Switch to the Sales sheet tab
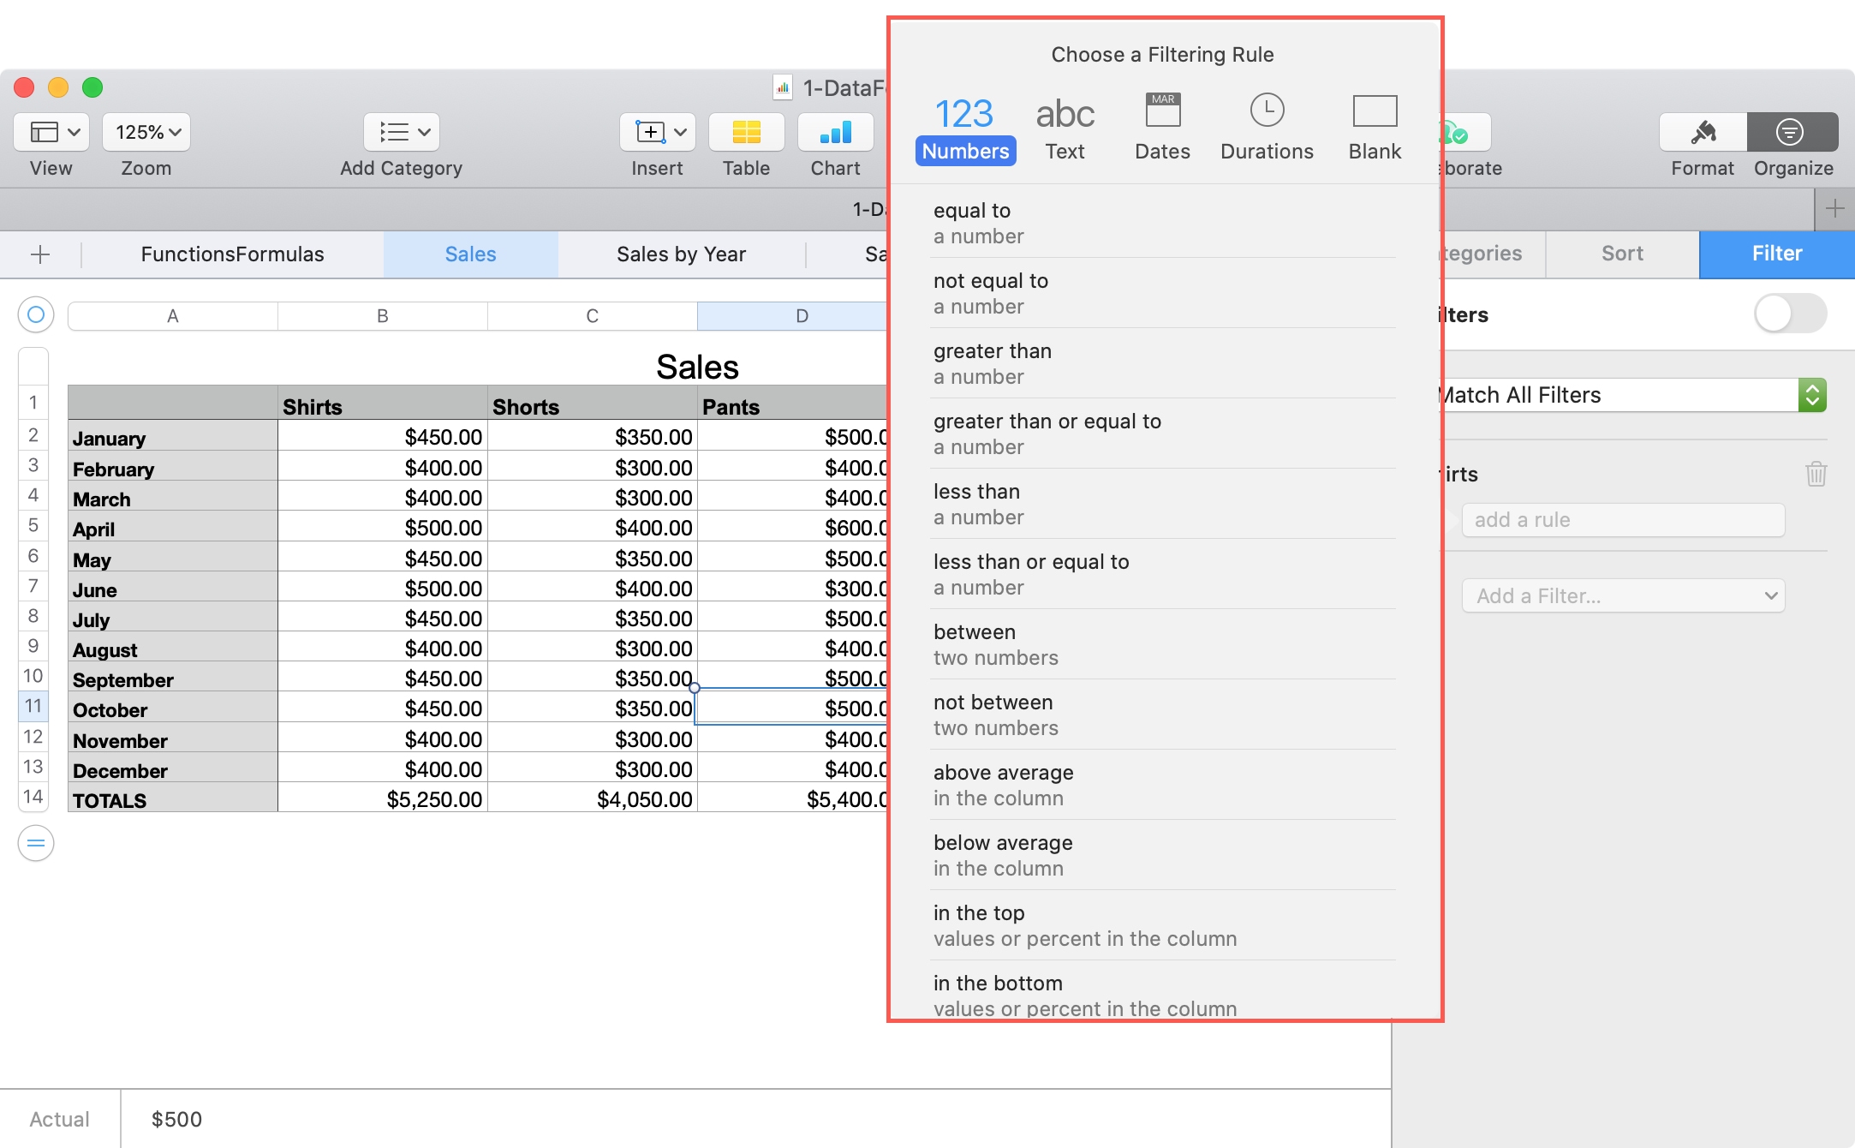1855x1148 pixels. coord(470,254)
